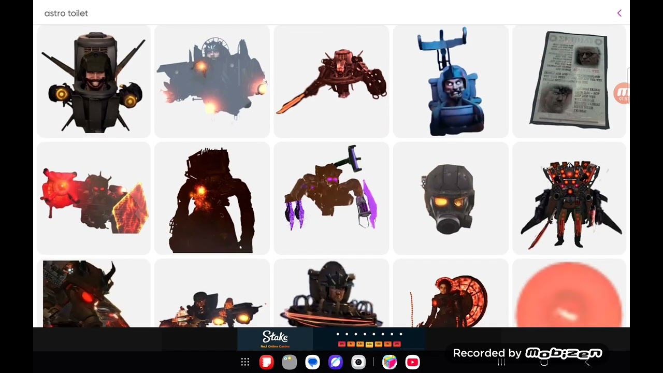
Task: Pick the gray flying ship with orange glows
Action: click(x=212, y=82)
